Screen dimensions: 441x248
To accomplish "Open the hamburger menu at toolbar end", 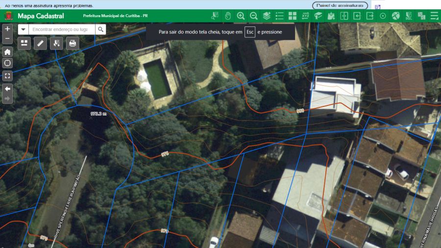I will [434, 16].
